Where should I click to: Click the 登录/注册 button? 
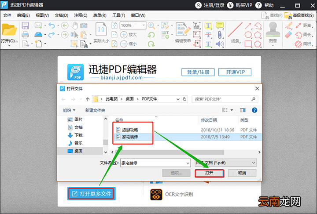[x=198, y=72]
